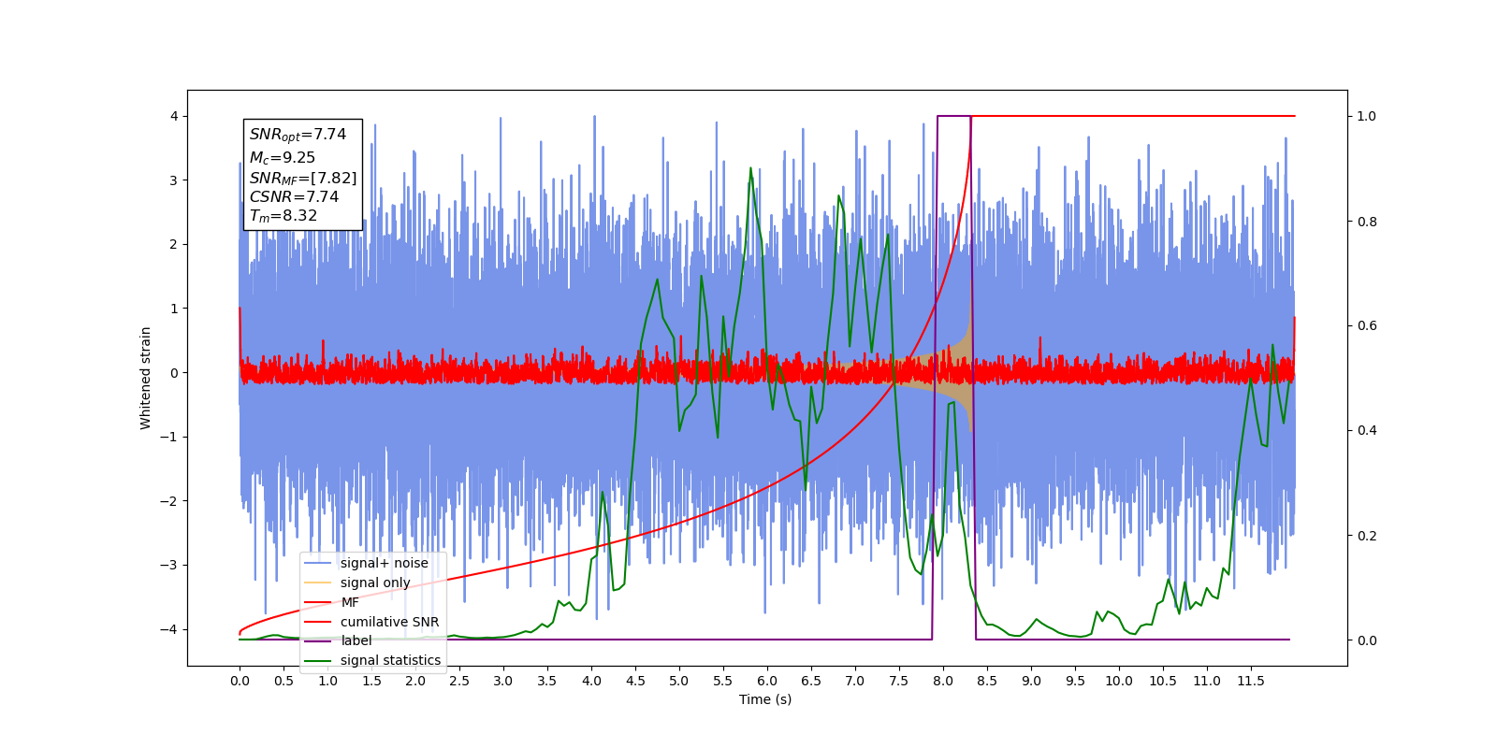Click the x-axis tick label 6.5
1497x748 pixels.
[811, 681]
